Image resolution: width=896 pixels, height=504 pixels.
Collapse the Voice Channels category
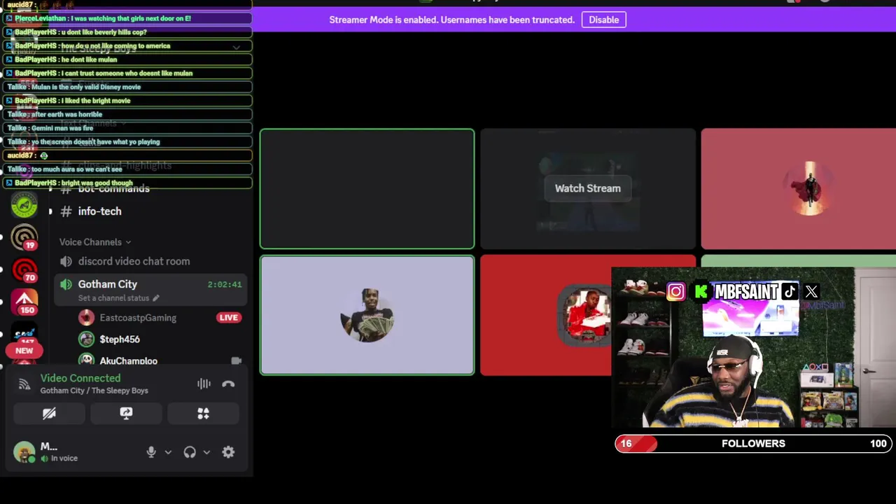pyautogui.click(x=95, y=242)
